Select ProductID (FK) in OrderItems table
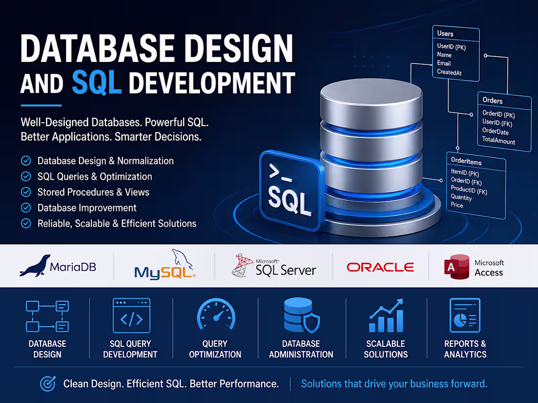 point(469,190)
